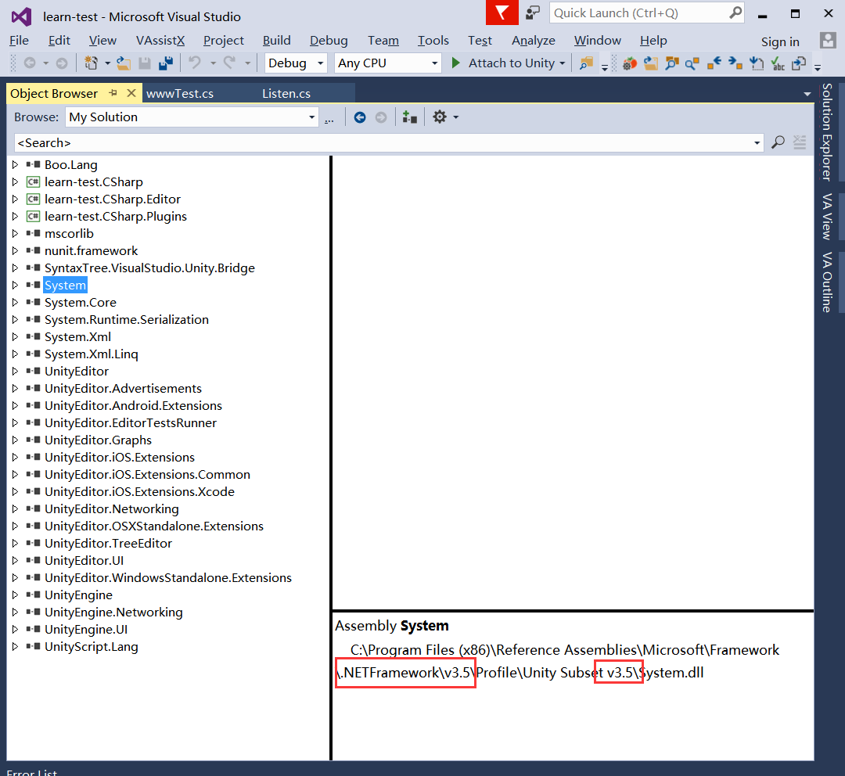Viewport: 845px width, 776px height.
Task: Switch to the wwwTest.cs tab
Action: [x=180, y=94]
